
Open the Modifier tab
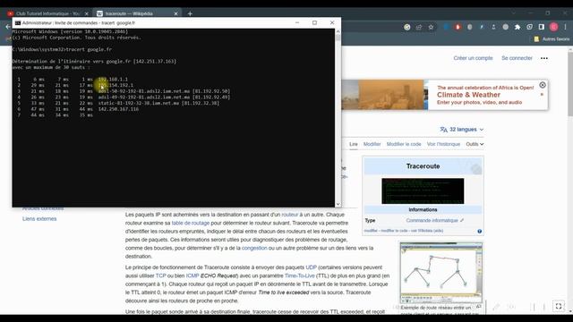point(372,144)
